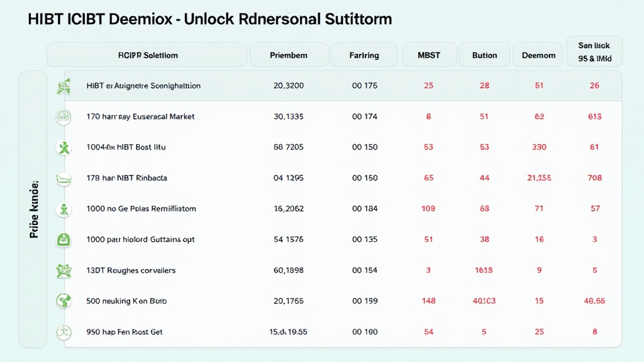This screenshot has width=644, height=362.
Task: Click the icon next to NIBT Rinbacta row
Action: [62, 178]
